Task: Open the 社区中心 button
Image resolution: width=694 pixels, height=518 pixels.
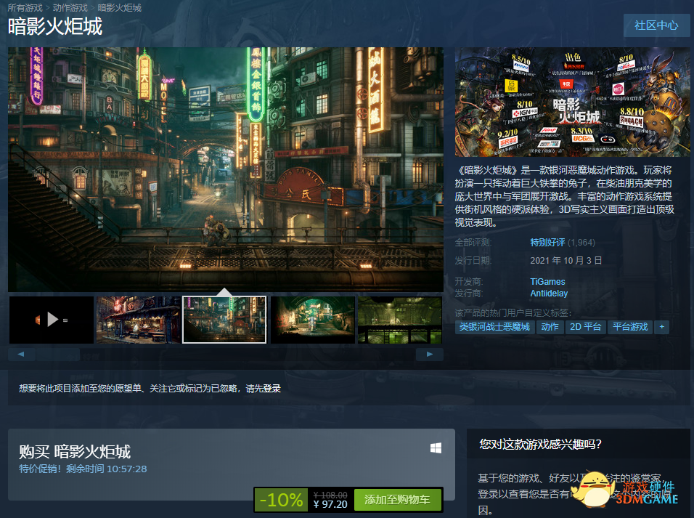Action: [656, 25]
